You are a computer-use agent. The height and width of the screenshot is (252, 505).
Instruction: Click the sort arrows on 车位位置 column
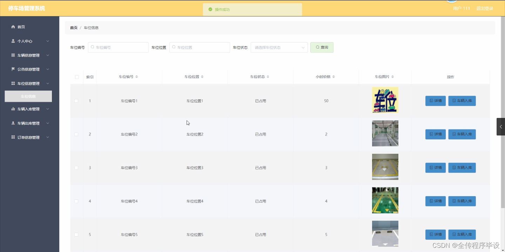point(202,77)
